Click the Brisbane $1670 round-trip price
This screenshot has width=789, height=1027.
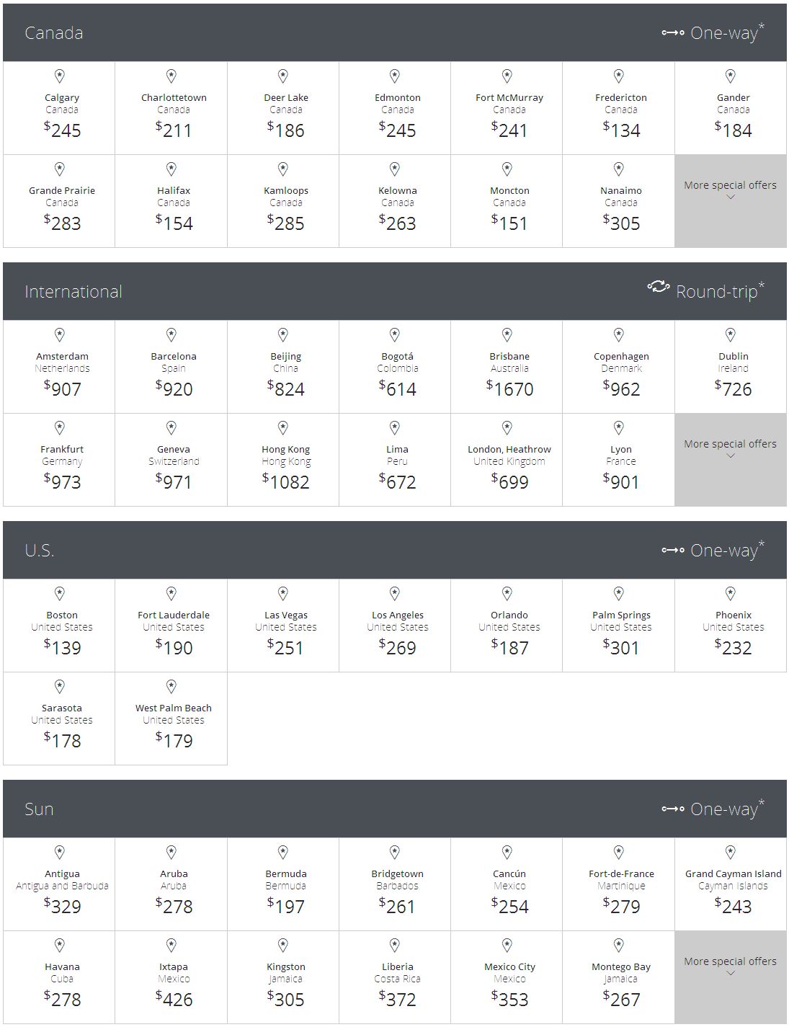(x=509, y=389)
